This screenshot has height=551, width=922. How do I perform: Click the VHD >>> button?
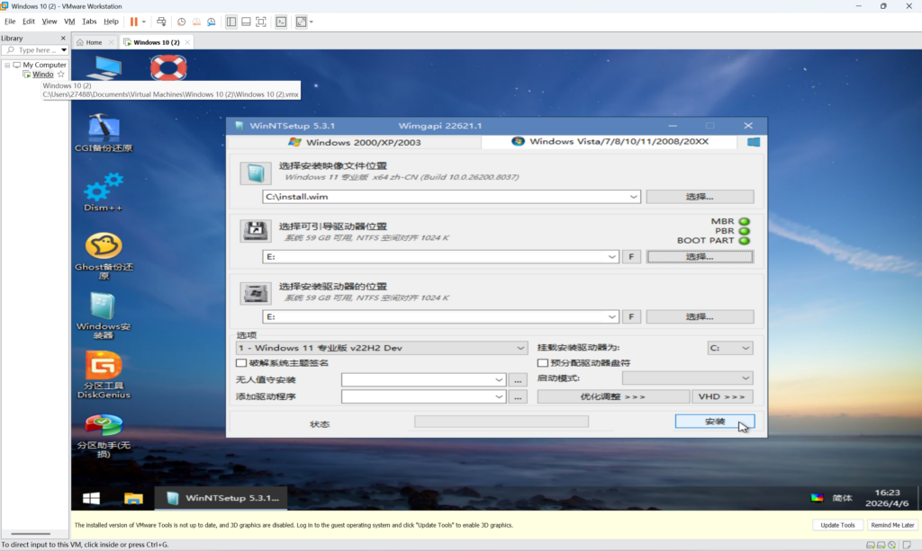tap(721, 396)
